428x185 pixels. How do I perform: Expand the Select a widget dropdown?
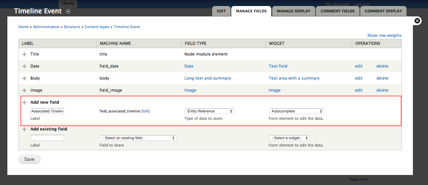(289, 138)
